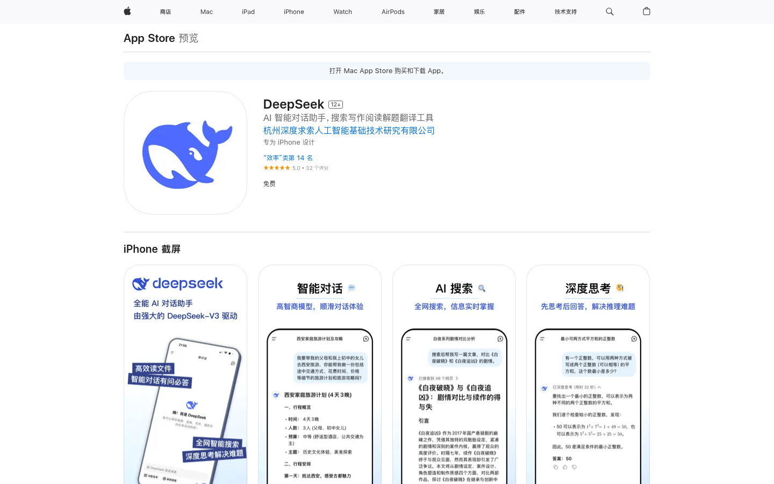Click the Mac App Store banner message
Viewport: 774px width, 484px height.
[387, 71]
